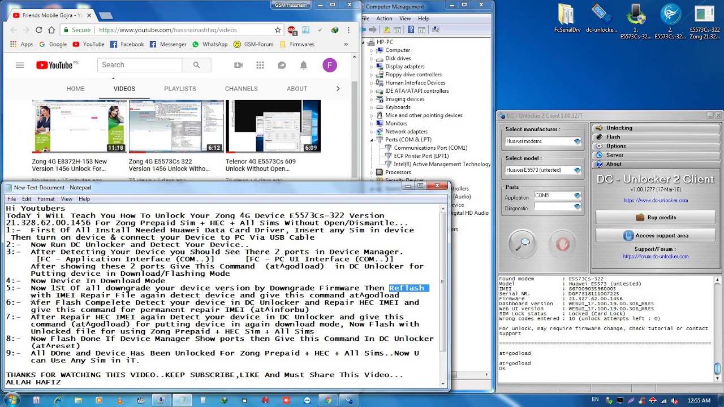Open the GSM-Forum bookmark

253,44
